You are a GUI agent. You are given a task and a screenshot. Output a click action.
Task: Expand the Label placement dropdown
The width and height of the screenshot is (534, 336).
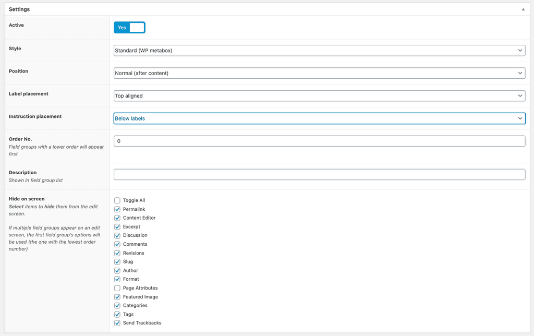[319, 96]
